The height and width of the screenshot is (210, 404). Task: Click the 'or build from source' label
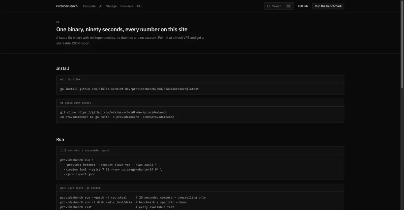[x=75, y=103]
